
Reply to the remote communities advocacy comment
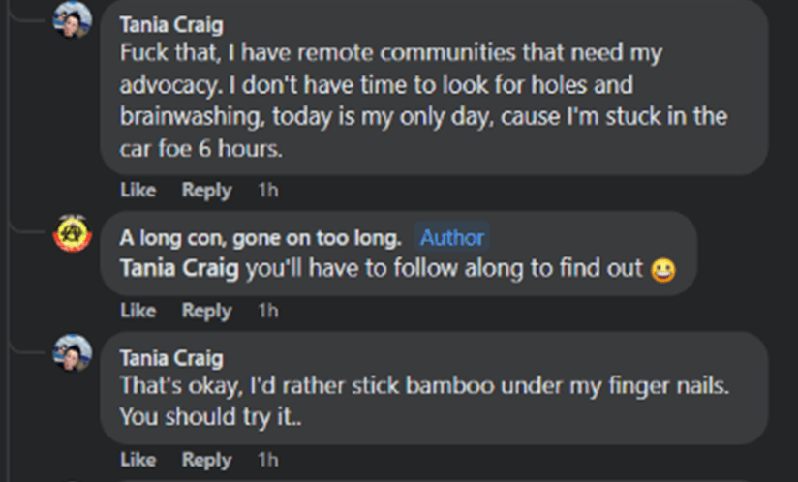pos(206,191)
